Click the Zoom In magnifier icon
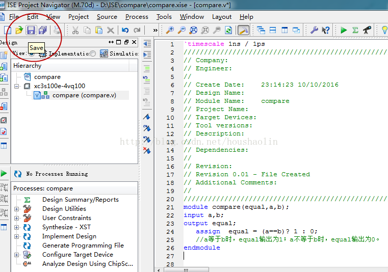Viewport: 388px width, 272px height. [170, 30]
